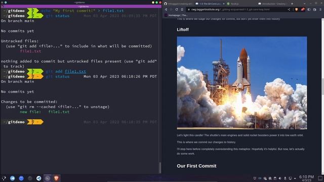Viewport: 324px width, 182px height.
Task: Open the volume tray icon
Action: 280,178
